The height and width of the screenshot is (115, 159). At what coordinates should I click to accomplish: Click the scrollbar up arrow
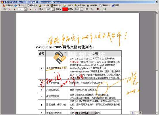coord(157,12)
